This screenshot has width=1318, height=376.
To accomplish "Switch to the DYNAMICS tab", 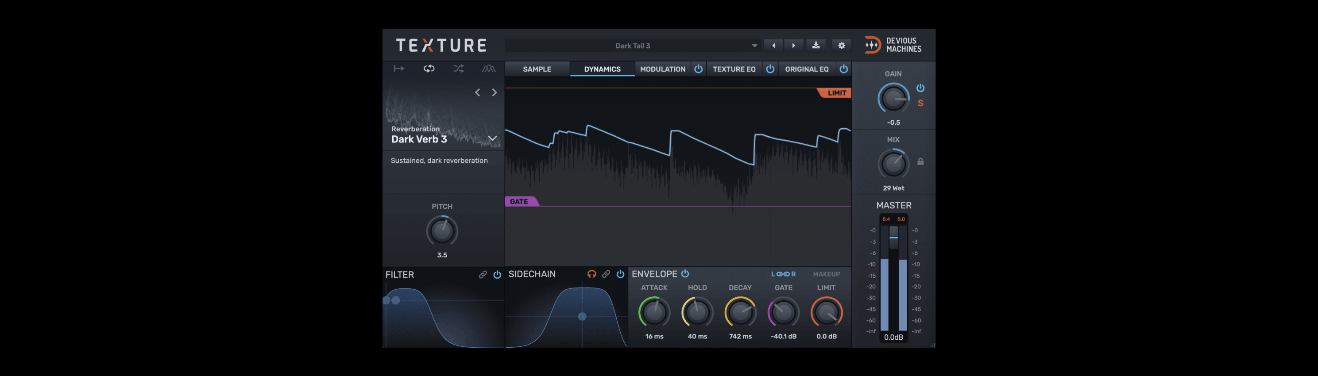I will coord(602,69).
